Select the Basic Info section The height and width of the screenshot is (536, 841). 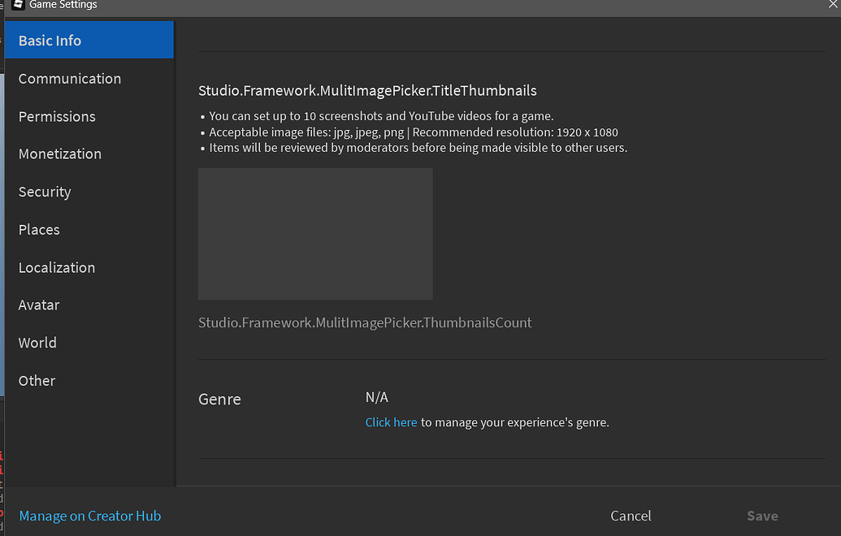(51, 39)
